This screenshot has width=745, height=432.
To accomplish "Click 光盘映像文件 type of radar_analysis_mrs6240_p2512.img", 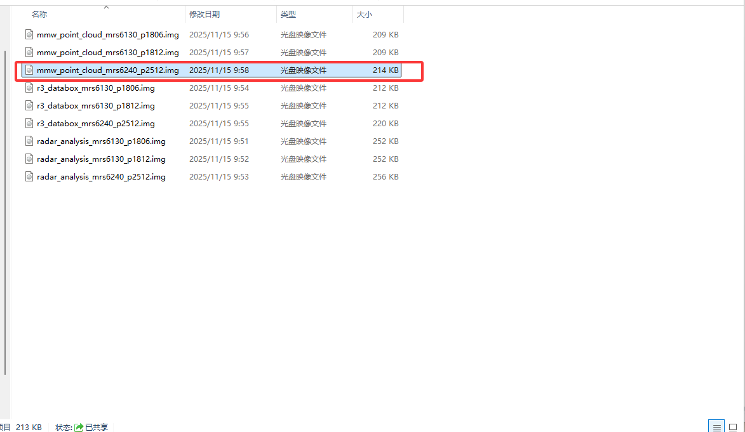I will 303,176.
